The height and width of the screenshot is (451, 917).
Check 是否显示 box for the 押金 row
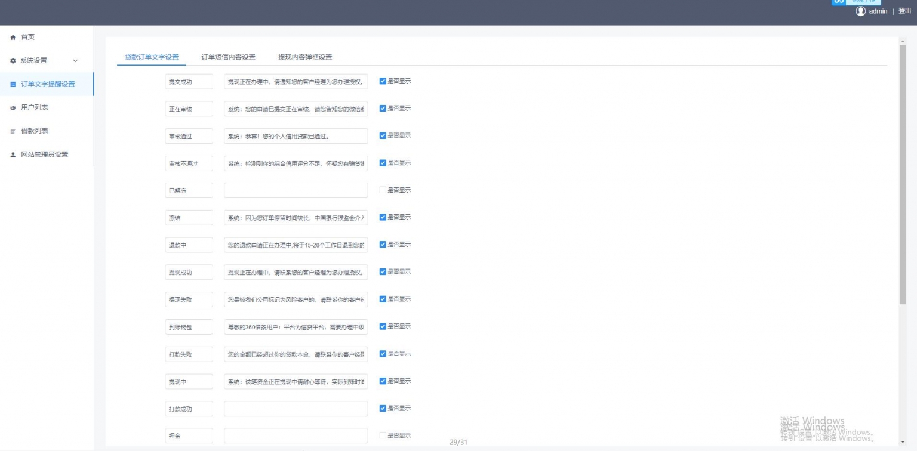[383, 435]
